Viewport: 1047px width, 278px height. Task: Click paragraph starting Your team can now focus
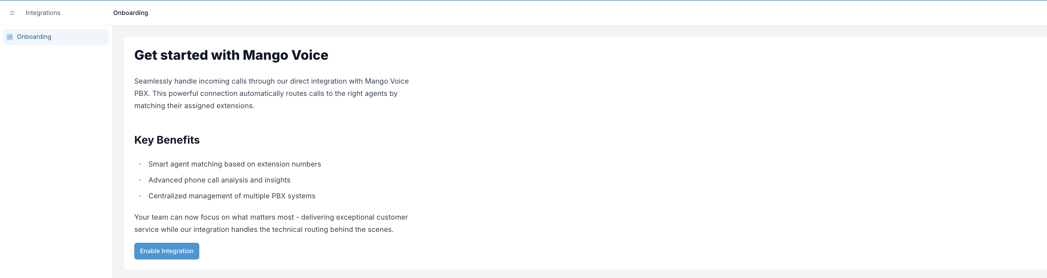pos(271,223)
